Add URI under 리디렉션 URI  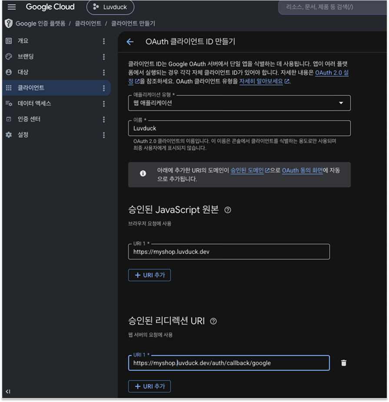(x=150, y=386)
